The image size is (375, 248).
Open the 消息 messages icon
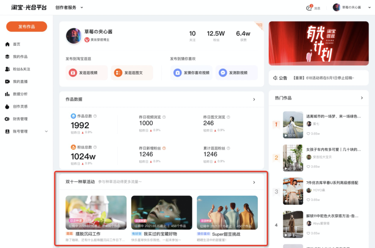pyautogui.click(x=309, y=8)
